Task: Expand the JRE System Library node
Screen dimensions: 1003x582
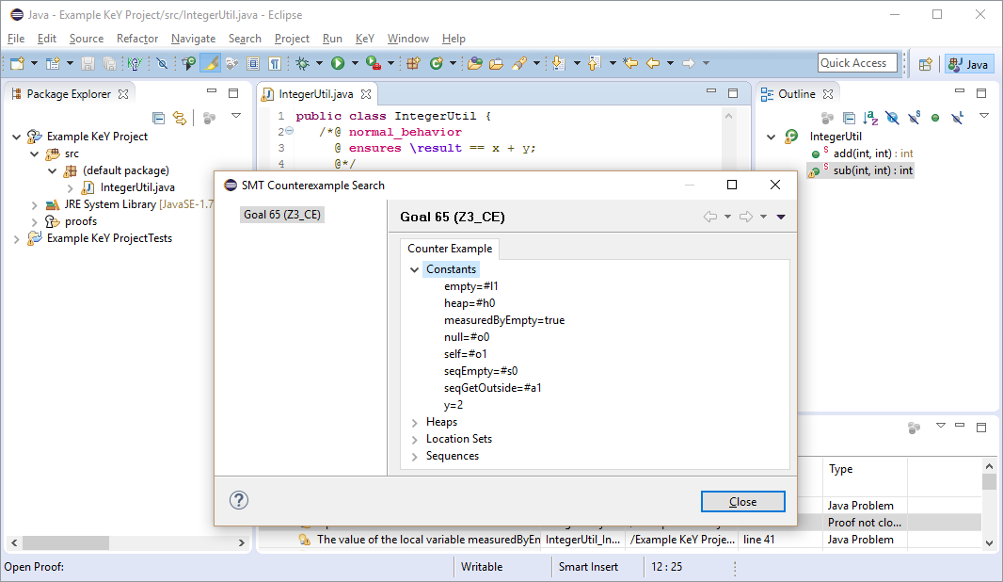Action: [x=35, y=205]
